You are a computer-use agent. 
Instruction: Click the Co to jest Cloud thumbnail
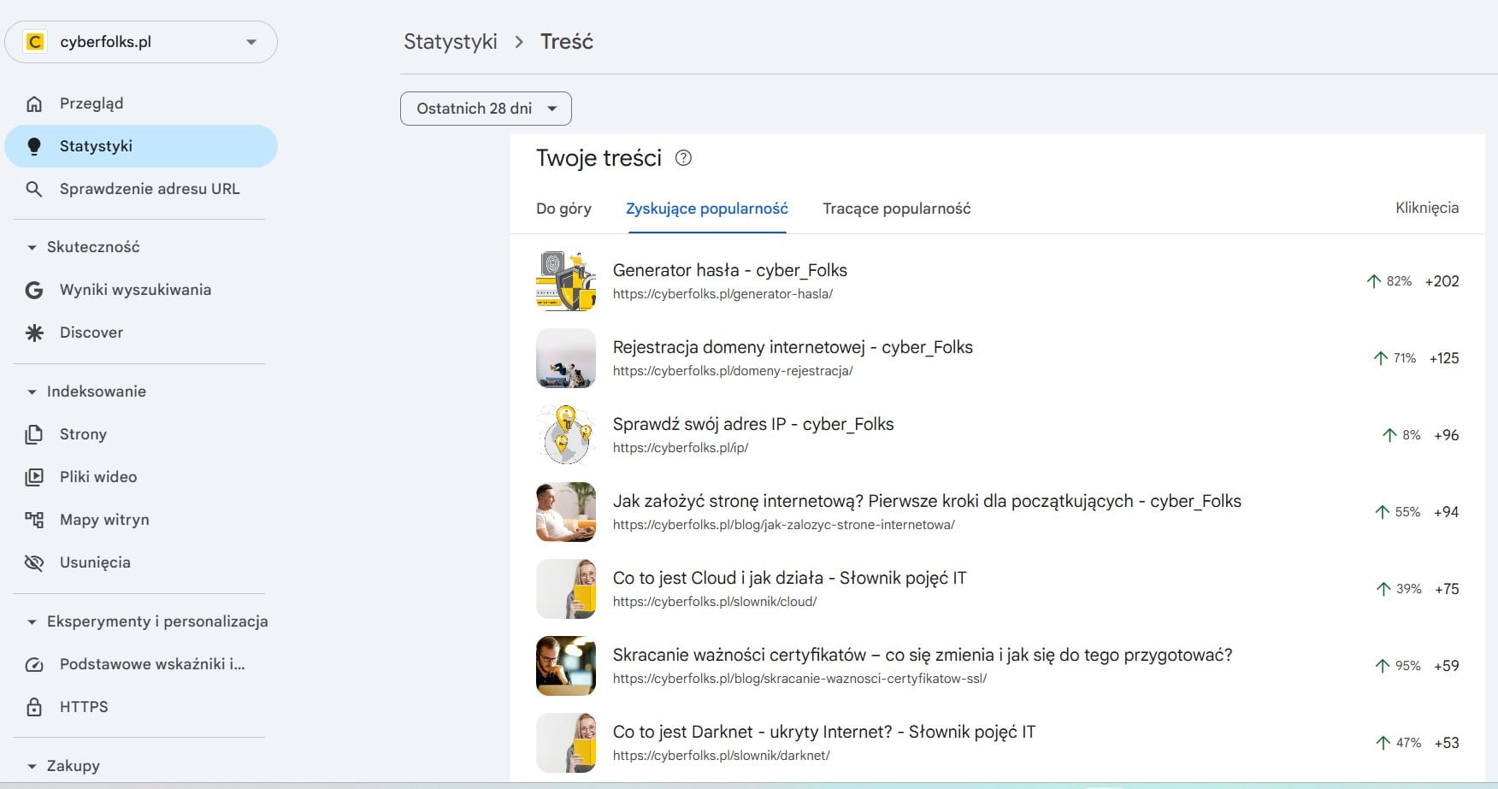[x=566, y=589]
